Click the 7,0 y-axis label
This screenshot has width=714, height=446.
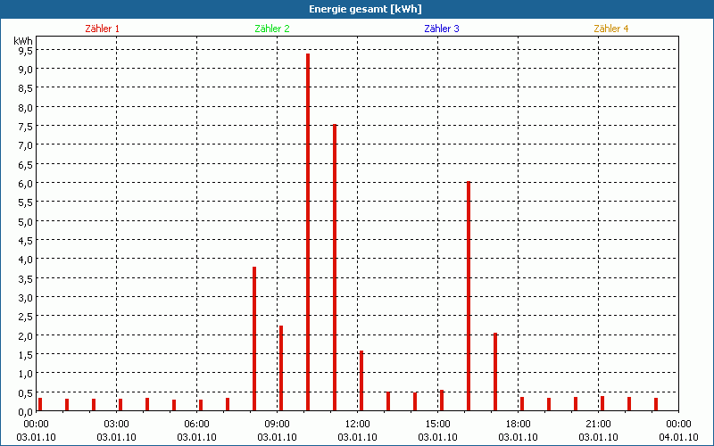26,145
